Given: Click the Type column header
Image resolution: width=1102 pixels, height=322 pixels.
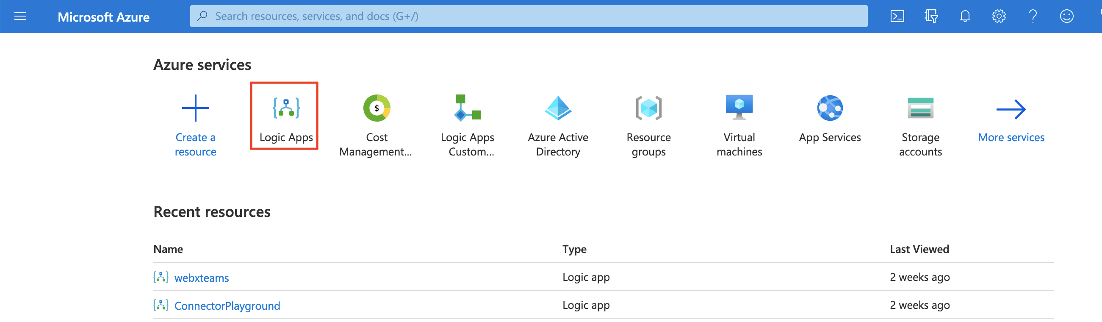Looking at the screenshot, I should [x=575, y=249].
